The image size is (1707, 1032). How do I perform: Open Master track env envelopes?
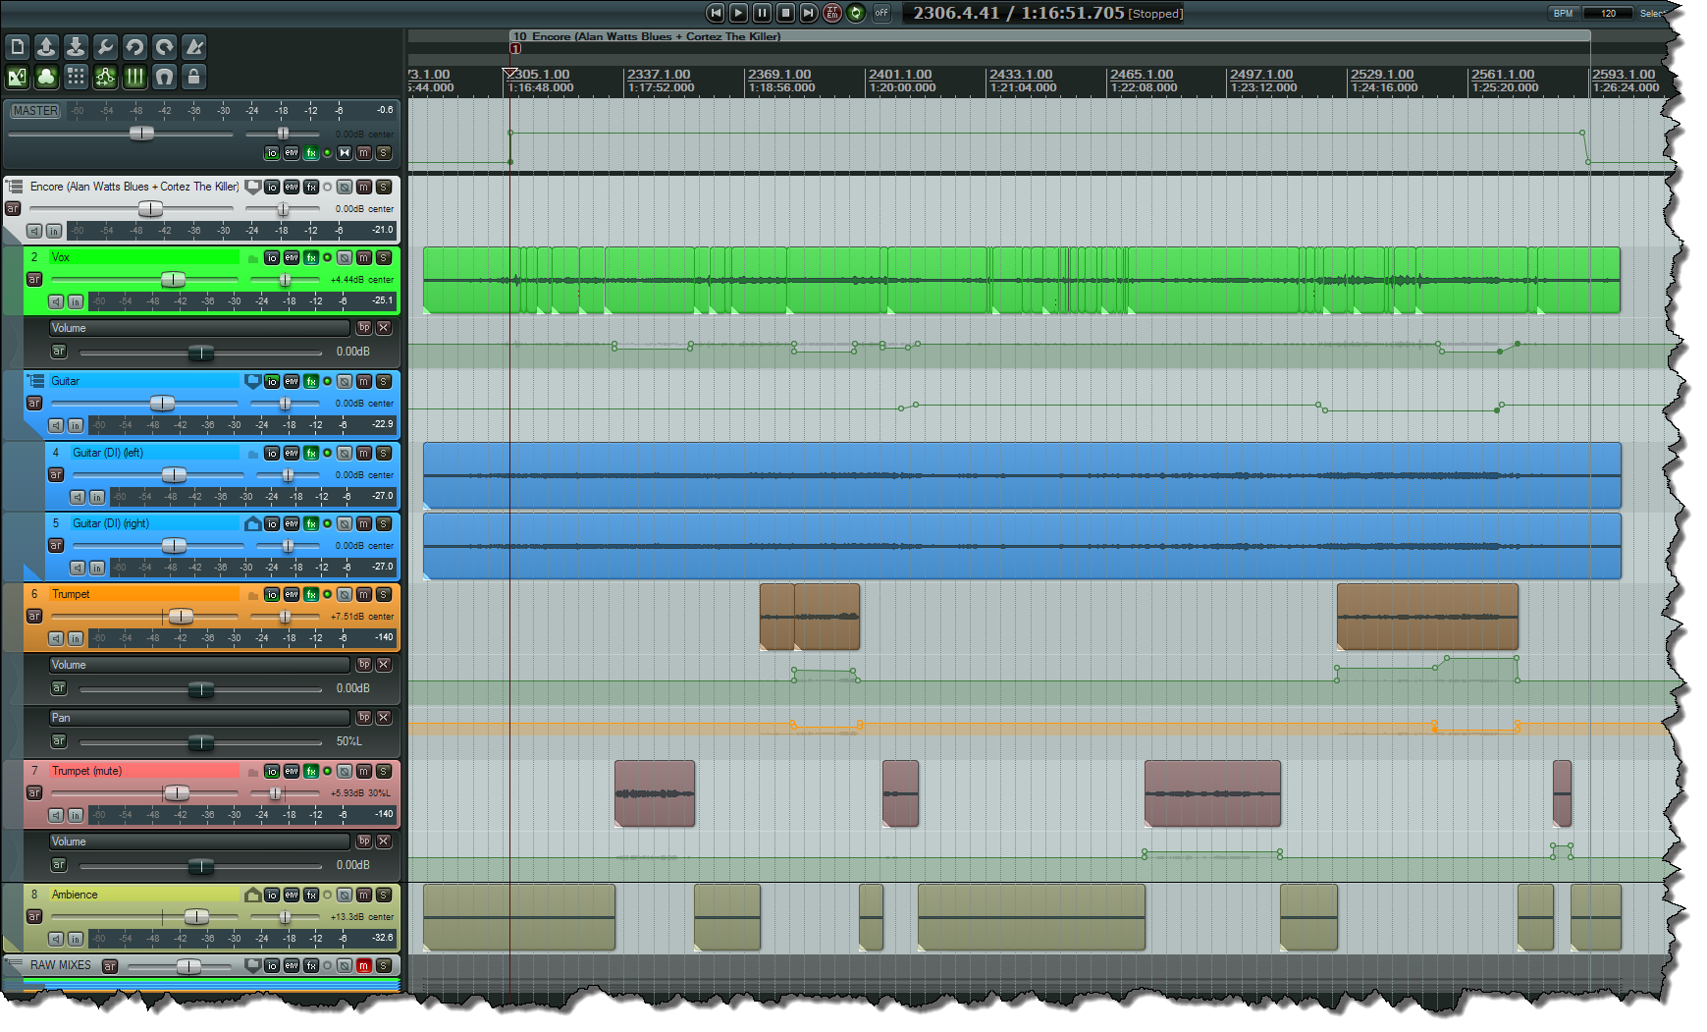(x=292, y=153)
